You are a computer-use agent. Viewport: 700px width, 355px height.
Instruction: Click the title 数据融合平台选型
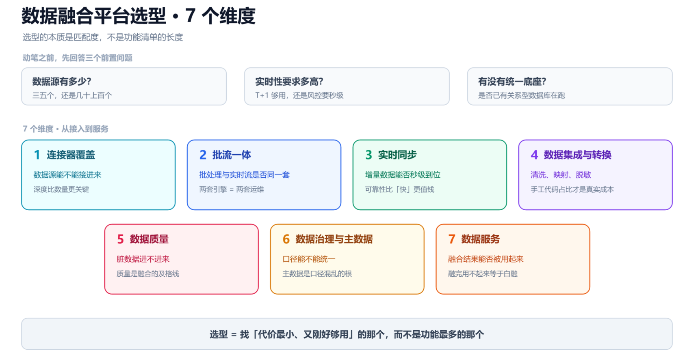coord(94,16)
